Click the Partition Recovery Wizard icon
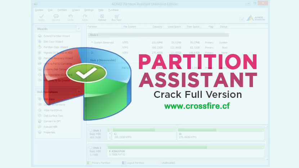Viewport: 299px width, 168px height. [x=40, y=58]
